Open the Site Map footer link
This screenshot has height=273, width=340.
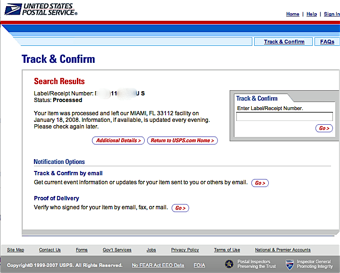coord(16,250)
